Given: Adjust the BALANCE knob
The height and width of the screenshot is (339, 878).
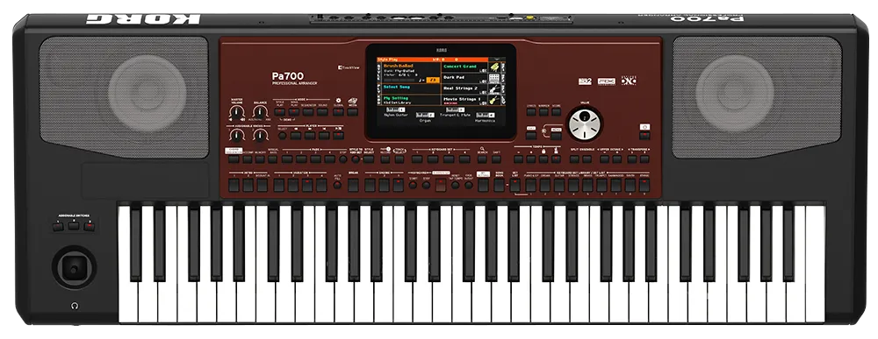Looking at the screenshot, I should click(261, 112).
